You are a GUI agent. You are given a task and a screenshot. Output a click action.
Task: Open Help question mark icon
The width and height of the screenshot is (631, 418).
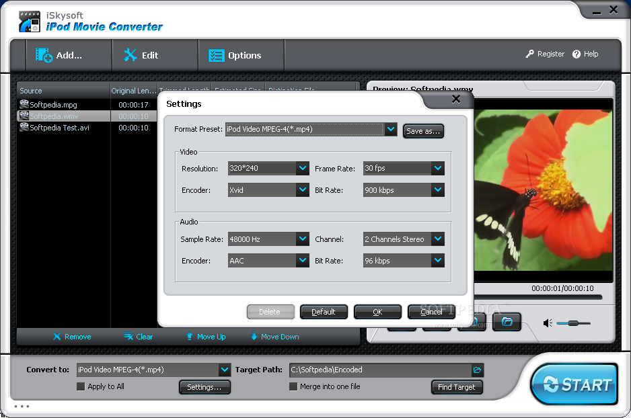[x=577, y=54]
